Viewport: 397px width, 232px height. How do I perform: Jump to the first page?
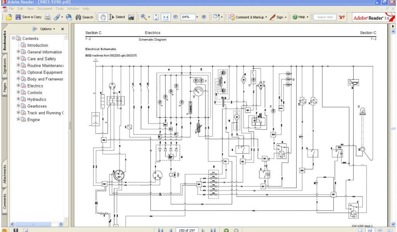(161, 230)
